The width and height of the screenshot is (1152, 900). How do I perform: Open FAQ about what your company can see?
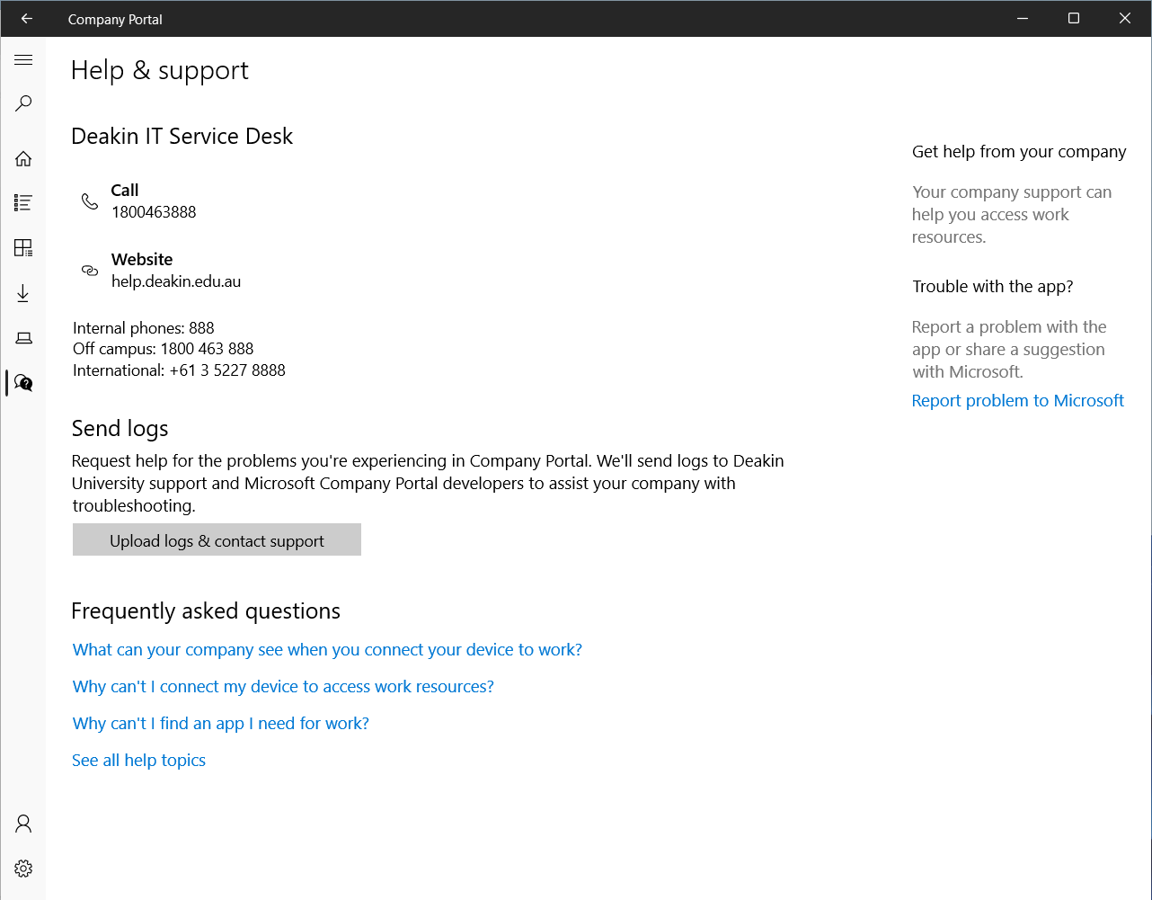327,650
